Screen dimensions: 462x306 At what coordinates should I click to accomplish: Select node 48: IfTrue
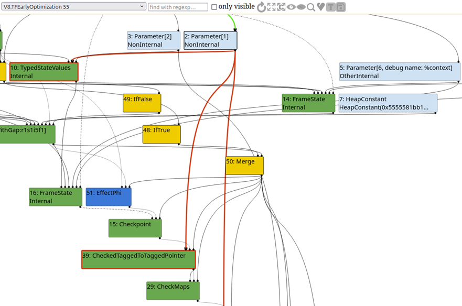[x=162, y=134]
